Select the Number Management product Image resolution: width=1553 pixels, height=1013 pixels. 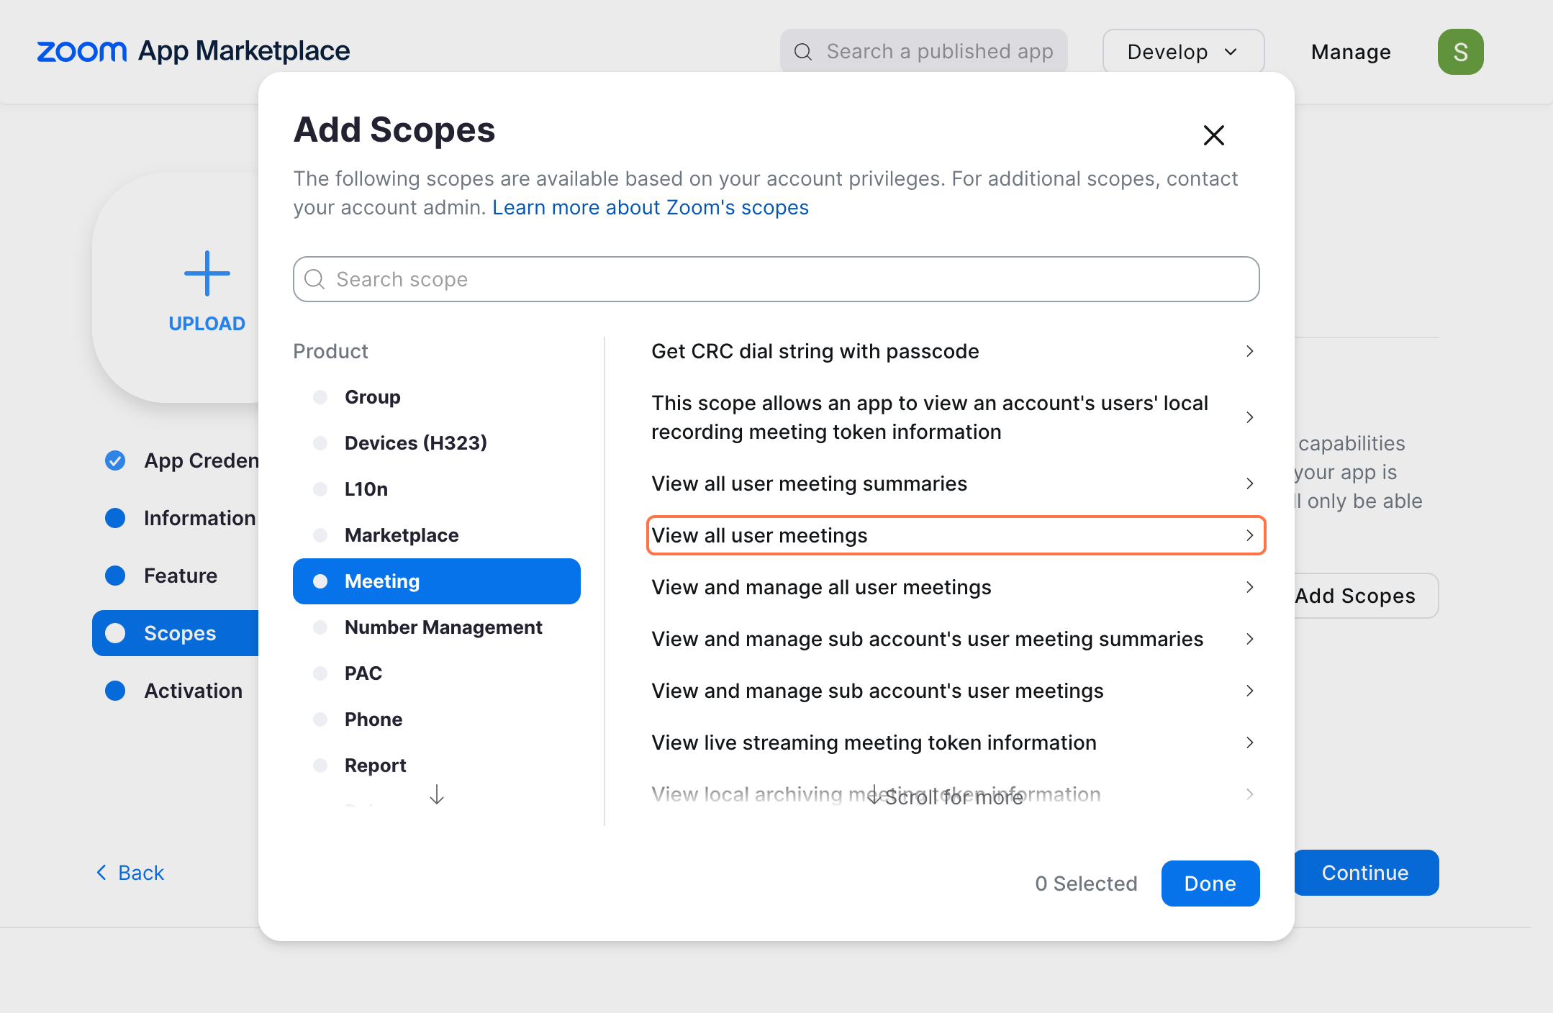click(x=436, y=627)
